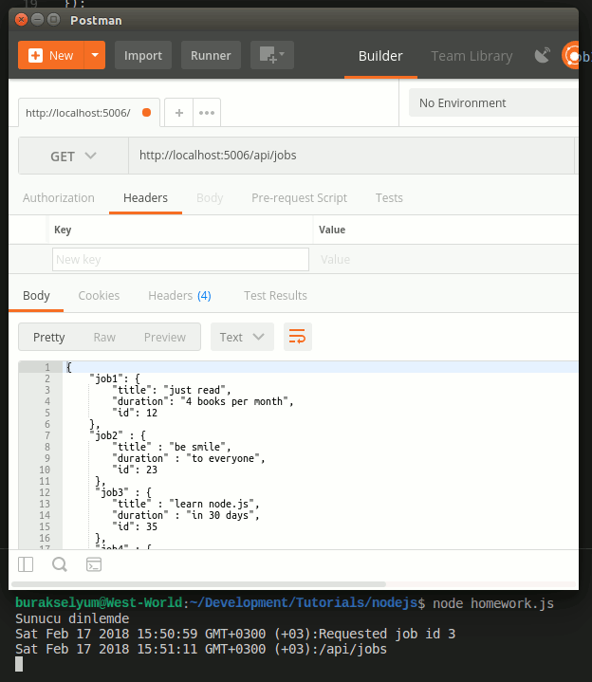Viewport: 592px width, 682px height.
Task: Show response Headers (4) tab
Action: [x=179, y=296]
